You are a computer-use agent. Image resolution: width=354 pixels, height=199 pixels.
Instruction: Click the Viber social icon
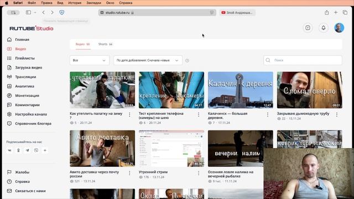pos(36,150)
